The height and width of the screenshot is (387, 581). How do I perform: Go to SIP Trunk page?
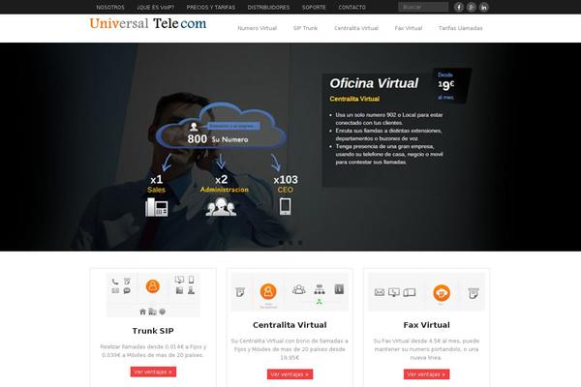305,28
